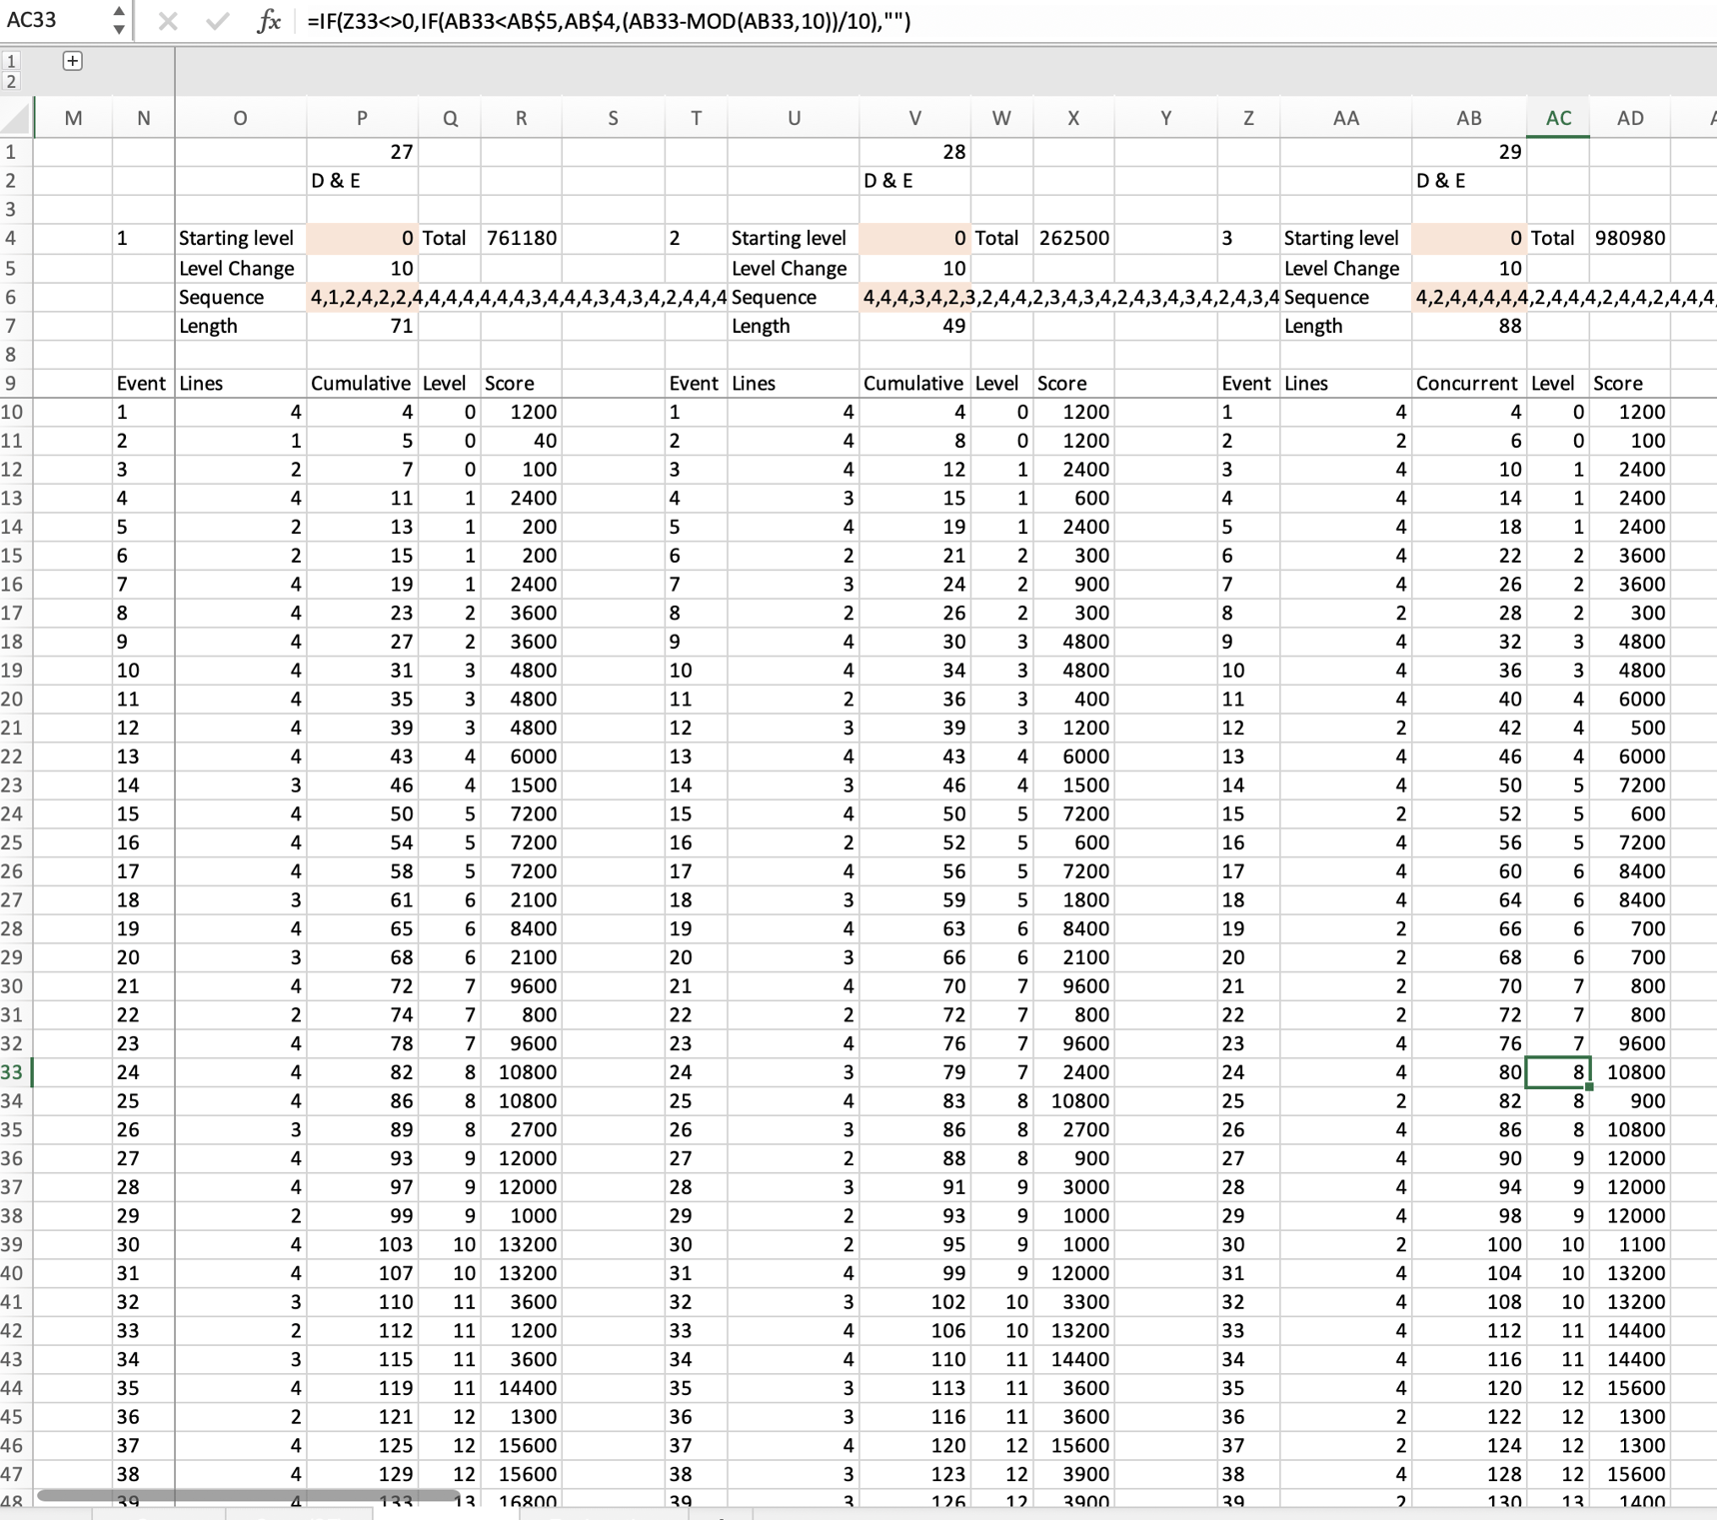Select row 33 by clicking its row header
This screenshot has width=1717, height=1520.
[x=13, y=1071]
